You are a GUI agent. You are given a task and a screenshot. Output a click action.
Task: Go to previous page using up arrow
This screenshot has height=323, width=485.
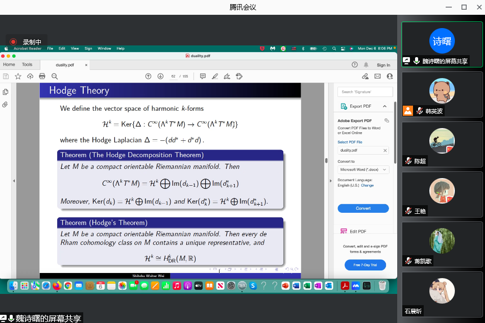[148, 76]
